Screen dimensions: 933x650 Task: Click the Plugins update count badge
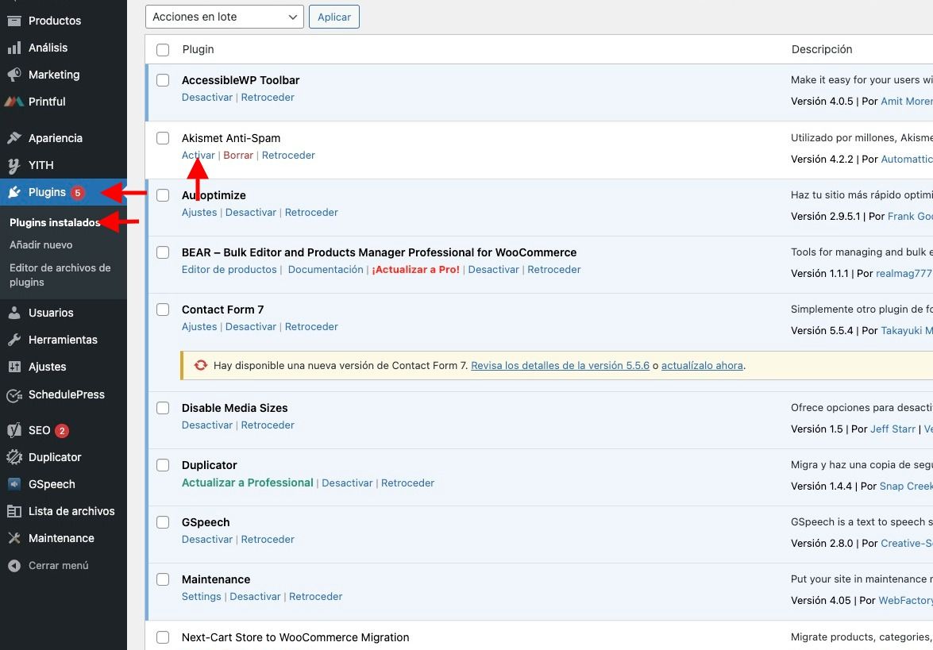click(x=77, y=193)
